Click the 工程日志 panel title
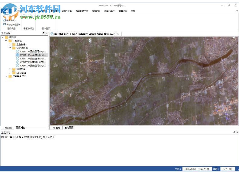 (x=6, y=132)
